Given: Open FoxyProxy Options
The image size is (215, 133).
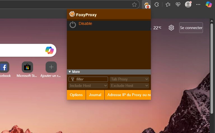Looking at the screenshot, I should 76,95.
